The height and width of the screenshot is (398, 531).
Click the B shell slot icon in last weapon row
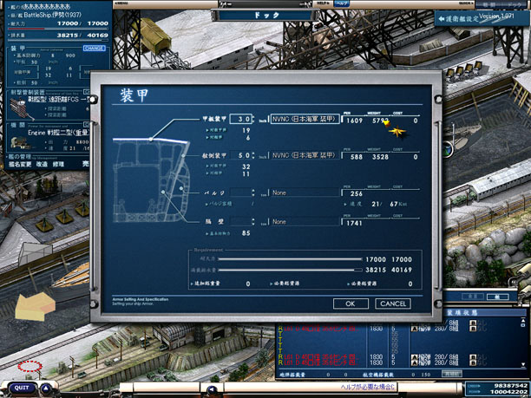[473, 362]
